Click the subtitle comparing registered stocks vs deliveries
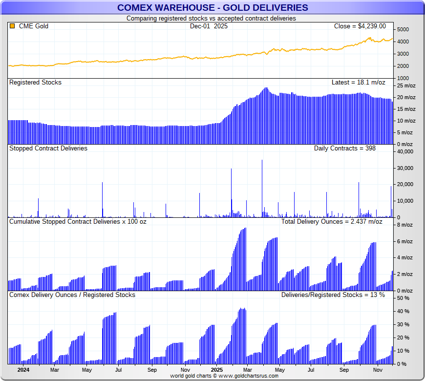This screenshot has width=425, height=381. pos(211,18)
